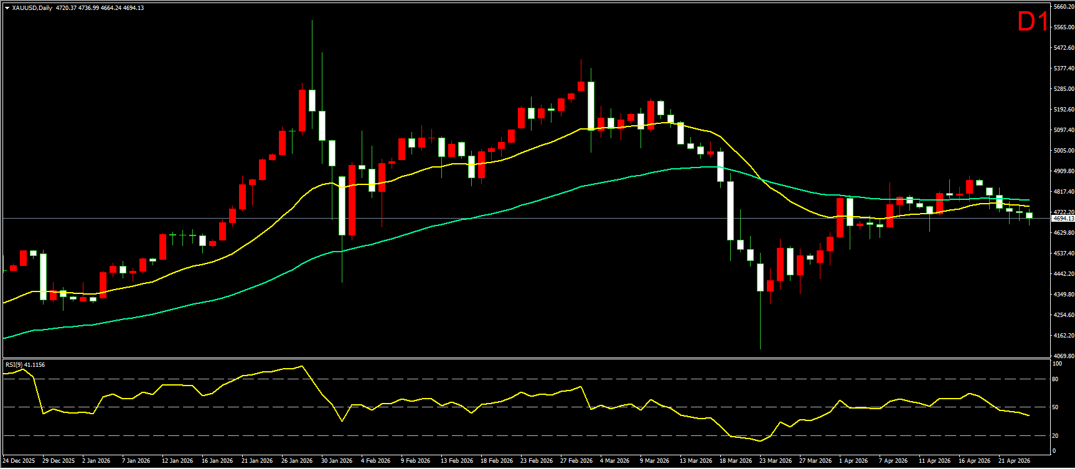Select the 5005.00 price scale label
1075x469 pixels.
(1063, 151)
